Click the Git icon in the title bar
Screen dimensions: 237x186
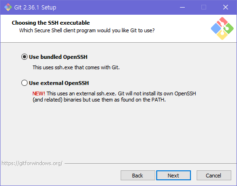point(8,7)
